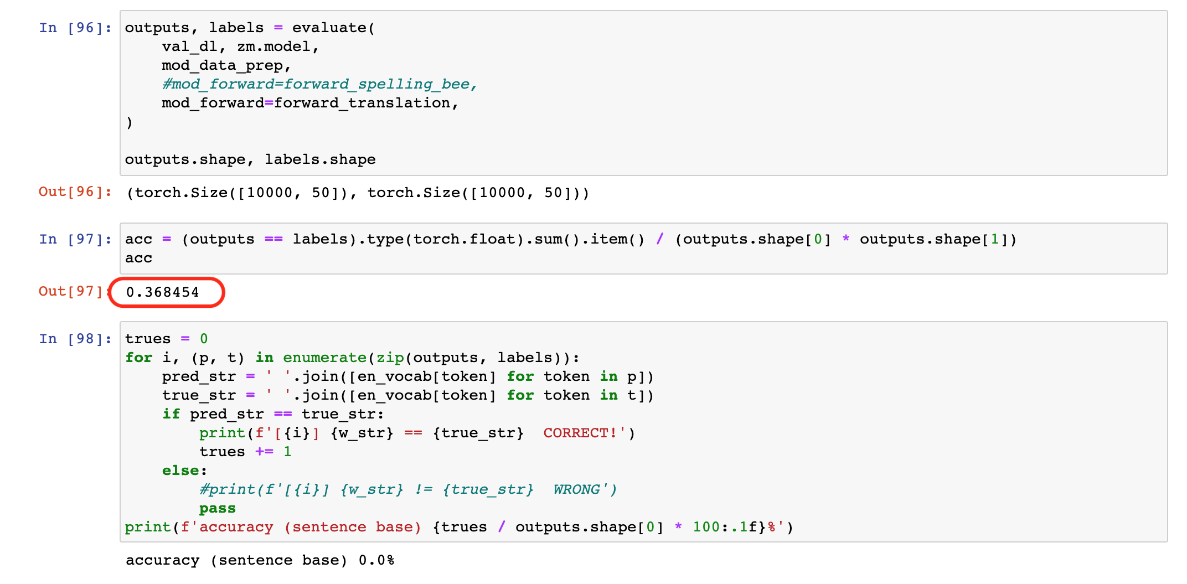Image resolution: width=1187 pixels, height=584 pixels.
Task: Select the In [97] cell prompt
Action: 75,239
